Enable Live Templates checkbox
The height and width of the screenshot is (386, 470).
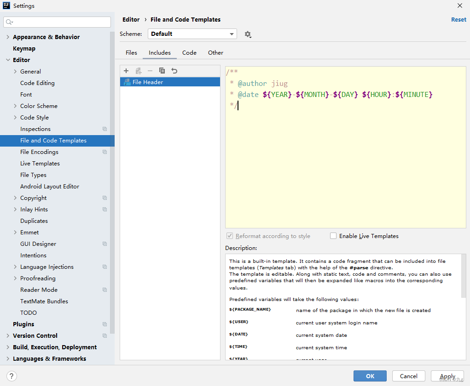(x=333, y=236)
